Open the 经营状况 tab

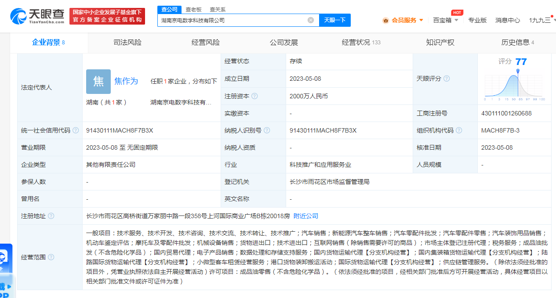(361, 43)
